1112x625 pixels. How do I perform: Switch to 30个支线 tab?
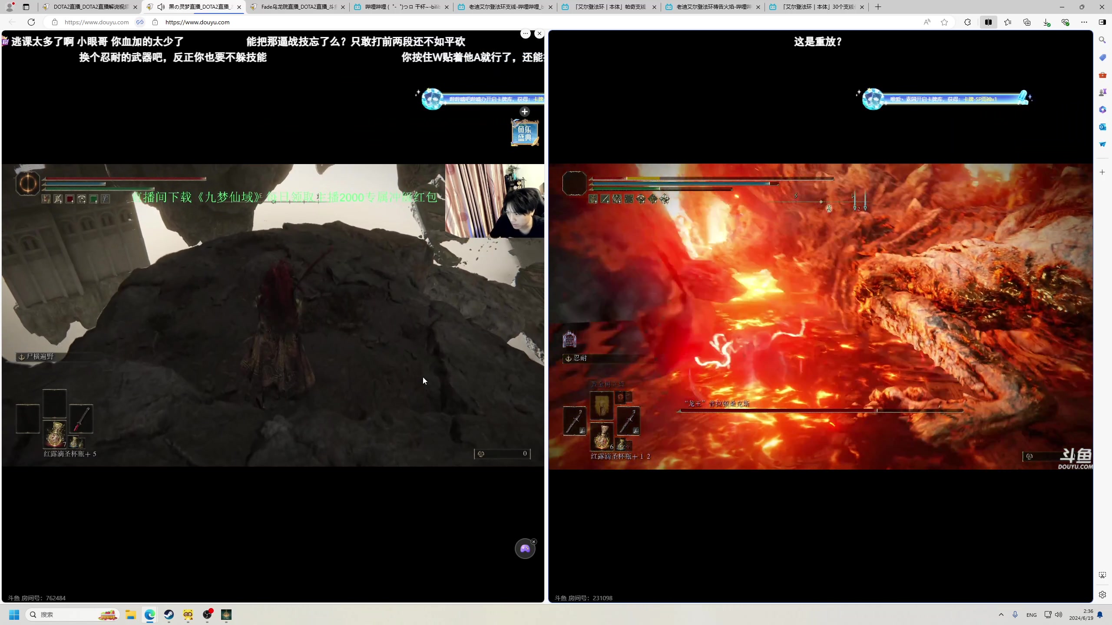point(817,7)
